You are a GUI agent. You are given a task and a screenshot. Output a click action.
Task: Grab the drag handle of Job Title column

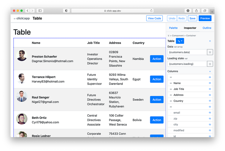click(x=171, y=89)
